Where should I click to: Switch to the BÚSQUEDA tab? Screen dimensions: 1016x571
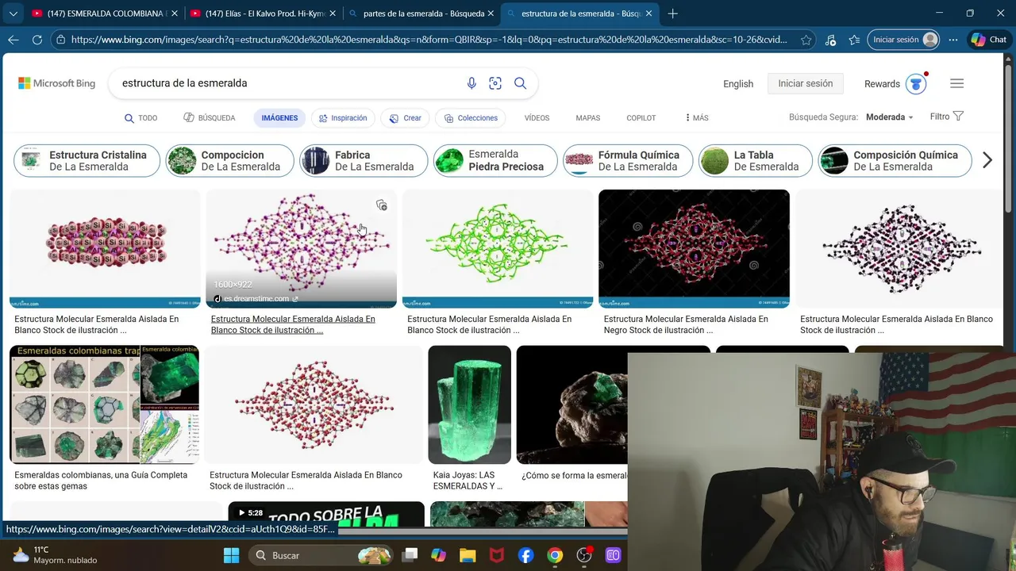pyautogui.click(x=210, y=118)
